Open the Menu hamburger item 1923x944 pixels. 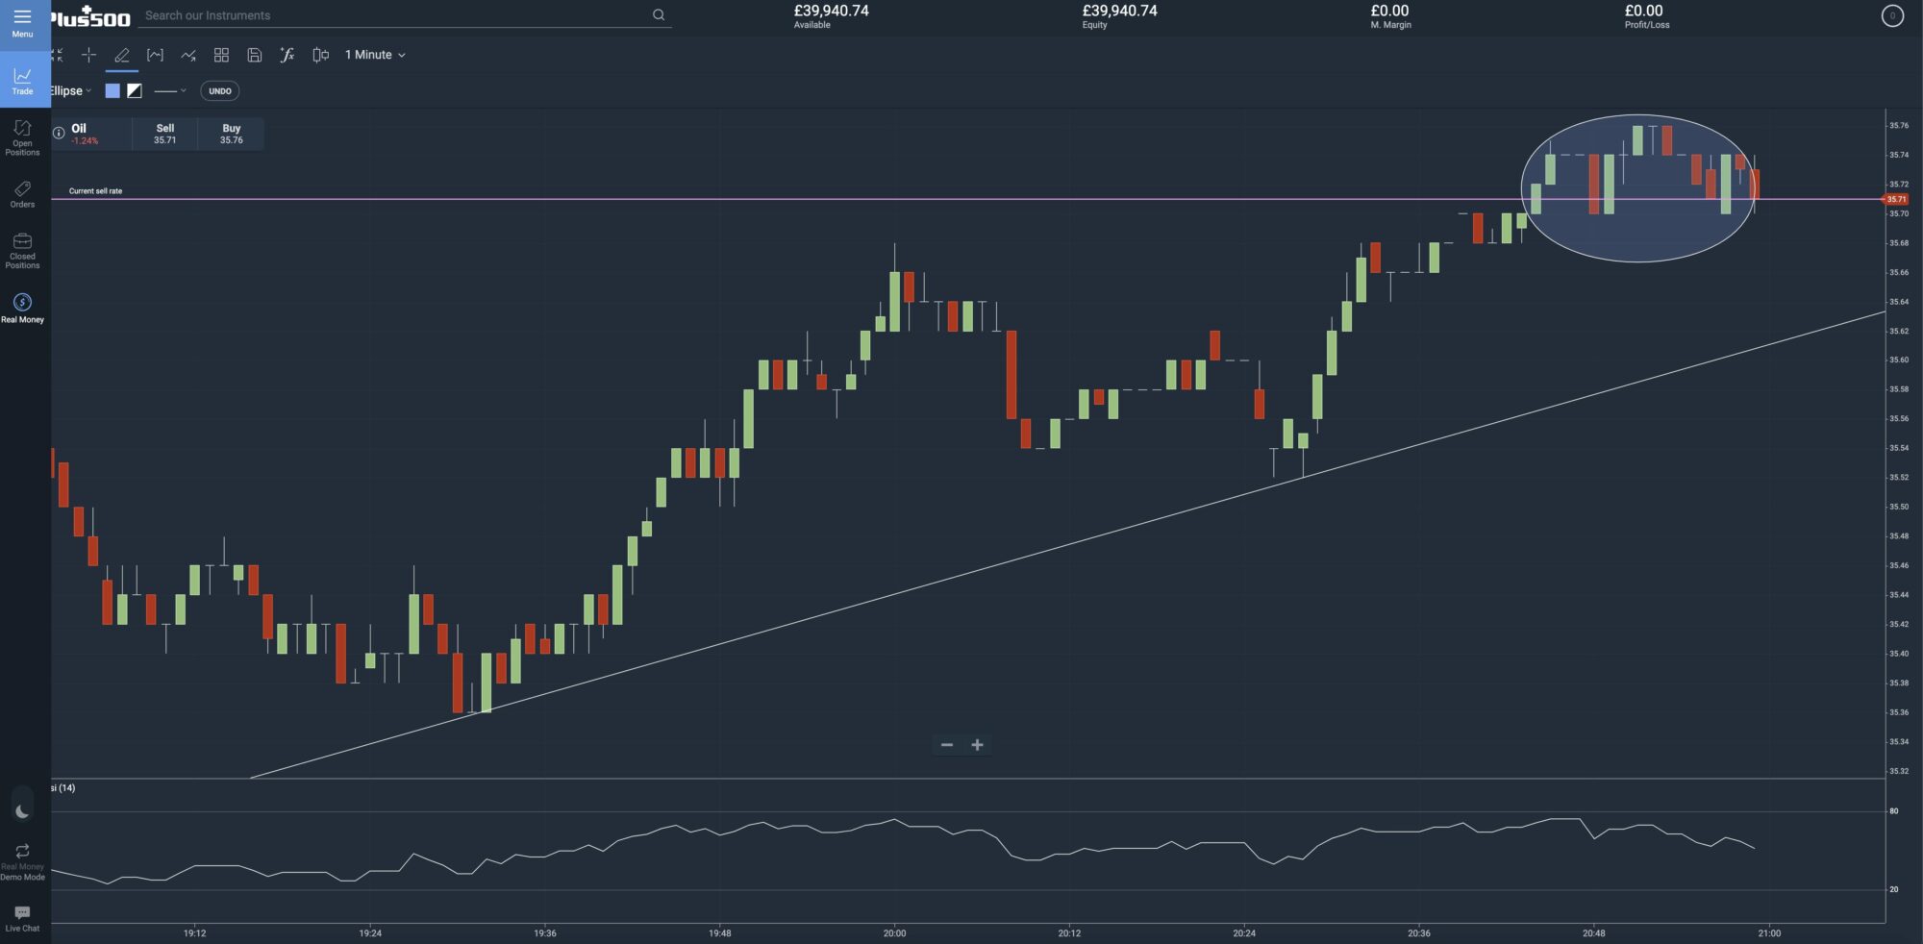[22, 22]
